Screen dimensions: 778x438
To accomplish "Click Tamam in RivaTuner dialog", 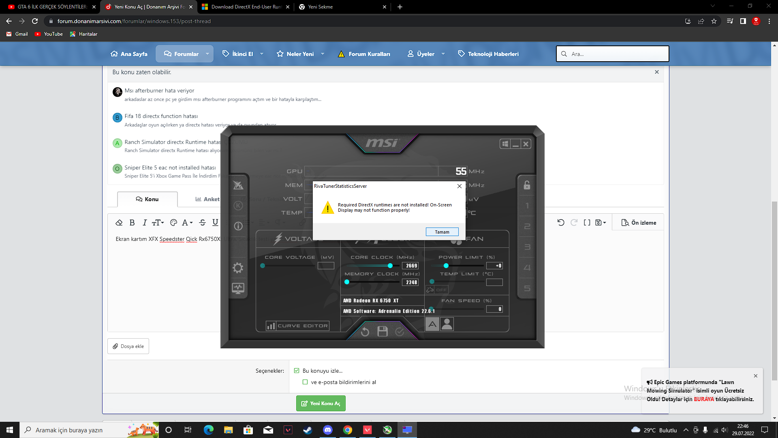I will tap(442, 232).
